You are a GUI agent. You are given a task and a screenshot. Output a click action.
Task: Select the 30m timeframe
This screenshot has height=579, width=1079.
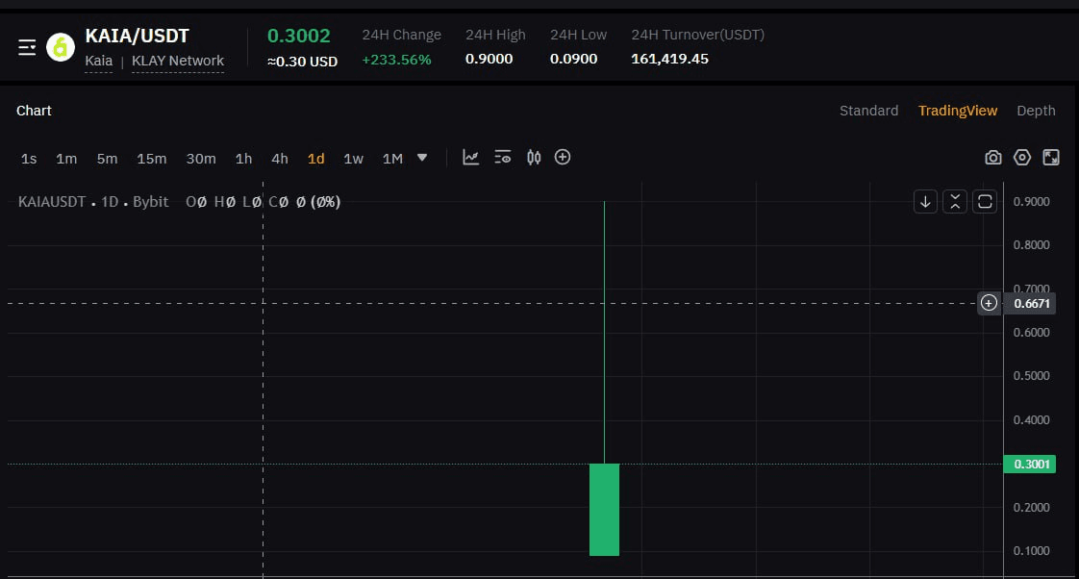tap(201, 159)
